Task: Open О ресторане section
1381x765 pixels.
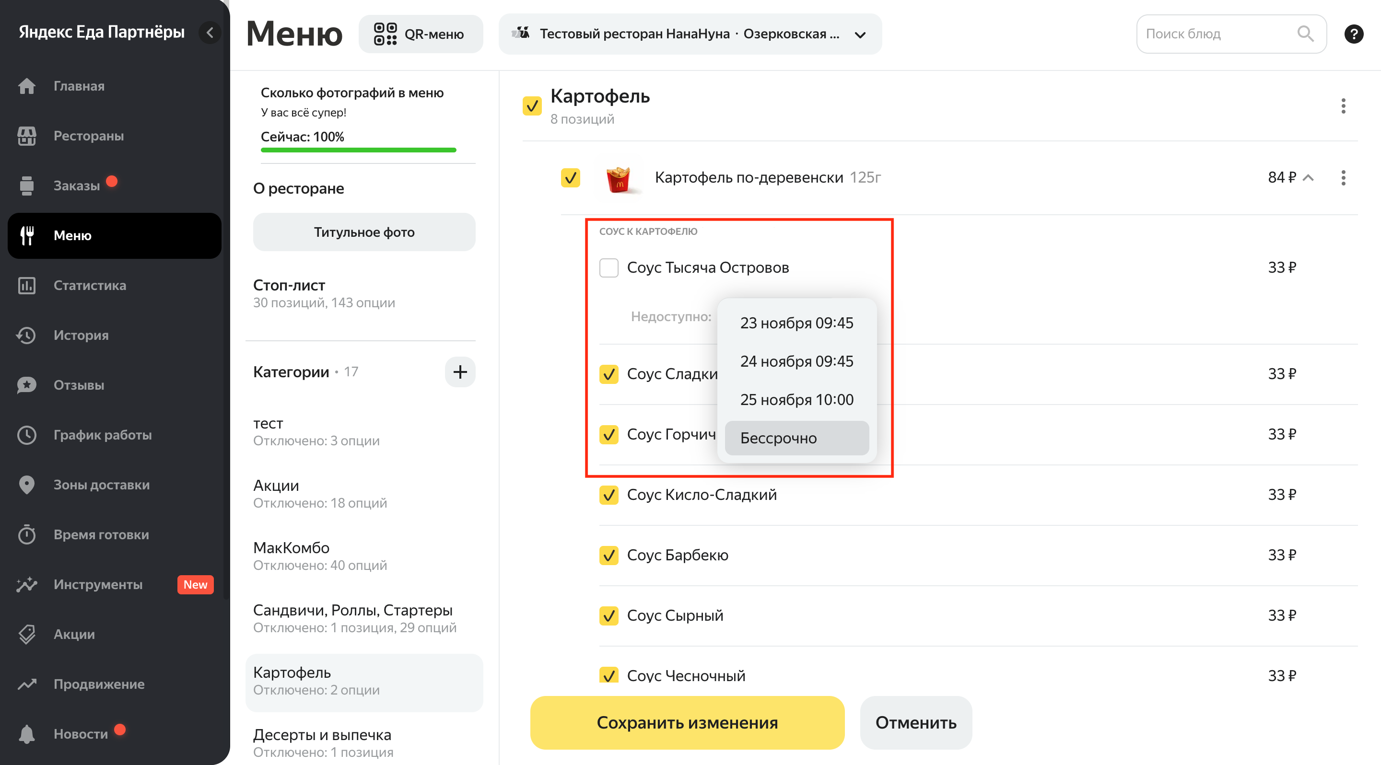Action: point(299,188)
